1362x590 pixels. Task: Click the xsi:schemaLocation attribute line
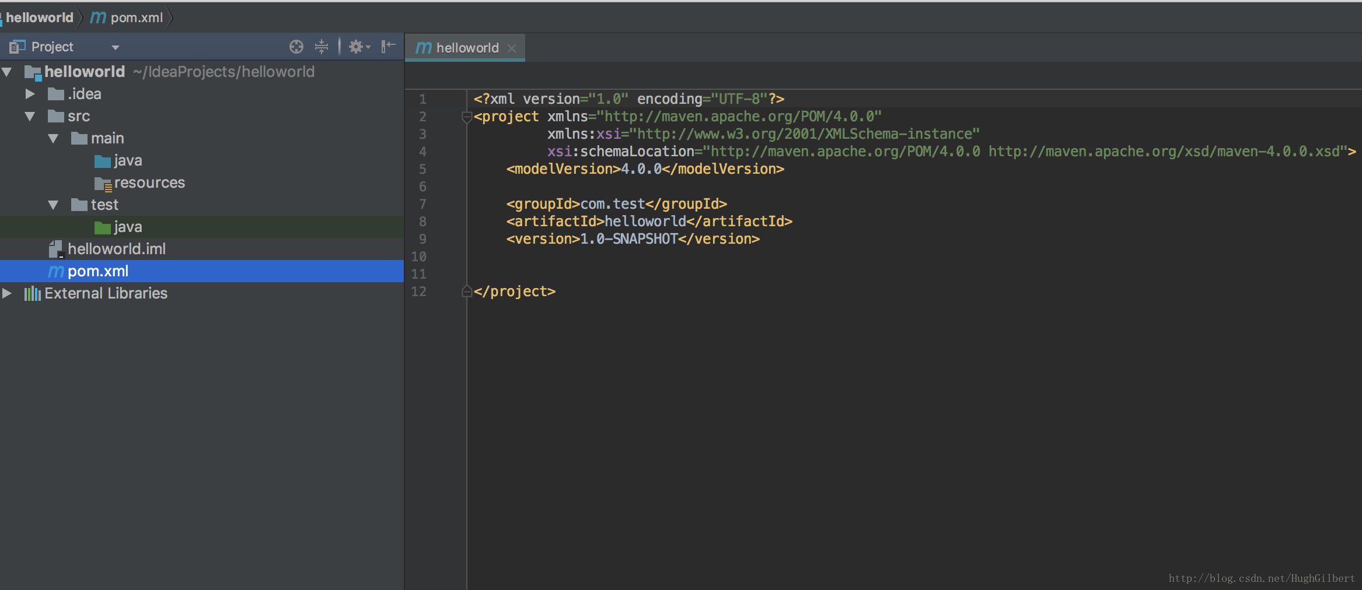click(x=952, y=152)
